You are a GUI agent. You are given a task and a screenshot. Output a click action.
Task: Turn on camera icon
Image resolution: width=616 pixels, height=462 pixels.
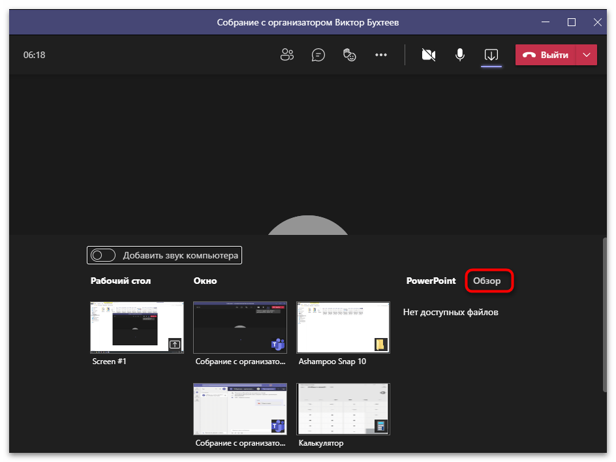pos(429,55)
